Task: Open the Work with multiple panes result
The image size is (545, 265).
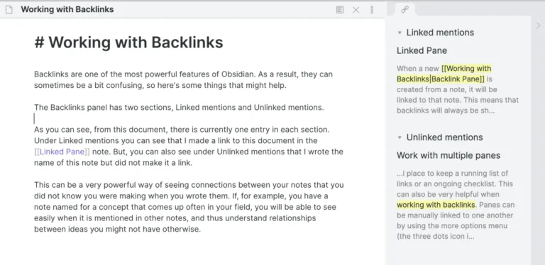Action: coord(448,155)
